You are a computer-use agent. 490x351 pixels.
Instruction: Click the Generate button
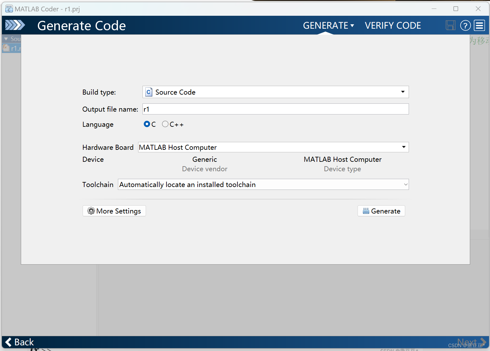point(381,211)
